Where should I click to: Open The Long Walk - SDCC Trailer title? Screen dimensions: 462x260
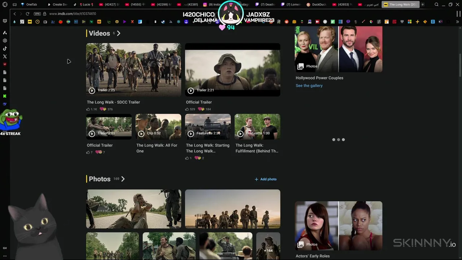(x=113, y=102)
